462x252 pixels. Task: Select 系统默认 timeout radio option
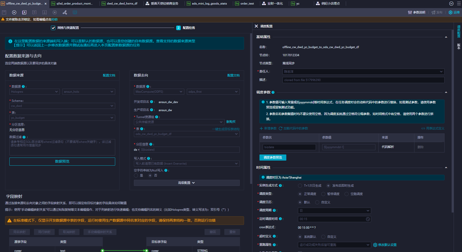300,237
